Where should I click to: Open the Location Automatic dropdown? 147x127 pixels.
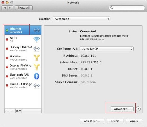[x=82, y=19]
